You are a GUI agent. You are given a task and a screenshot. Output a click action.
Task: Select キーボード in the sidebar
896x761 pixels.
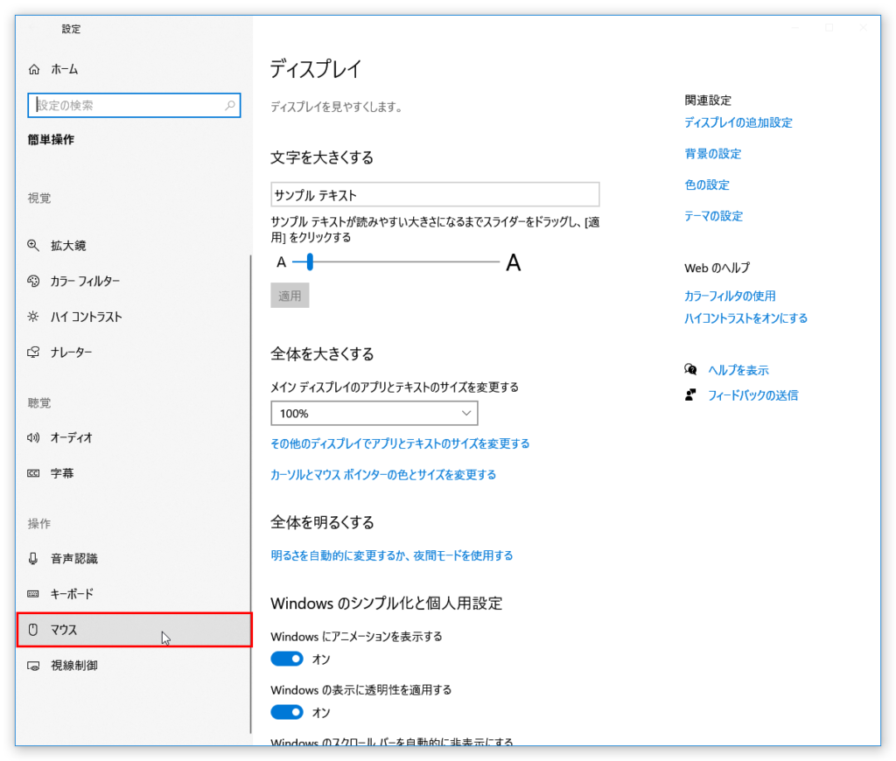[133, 594]
